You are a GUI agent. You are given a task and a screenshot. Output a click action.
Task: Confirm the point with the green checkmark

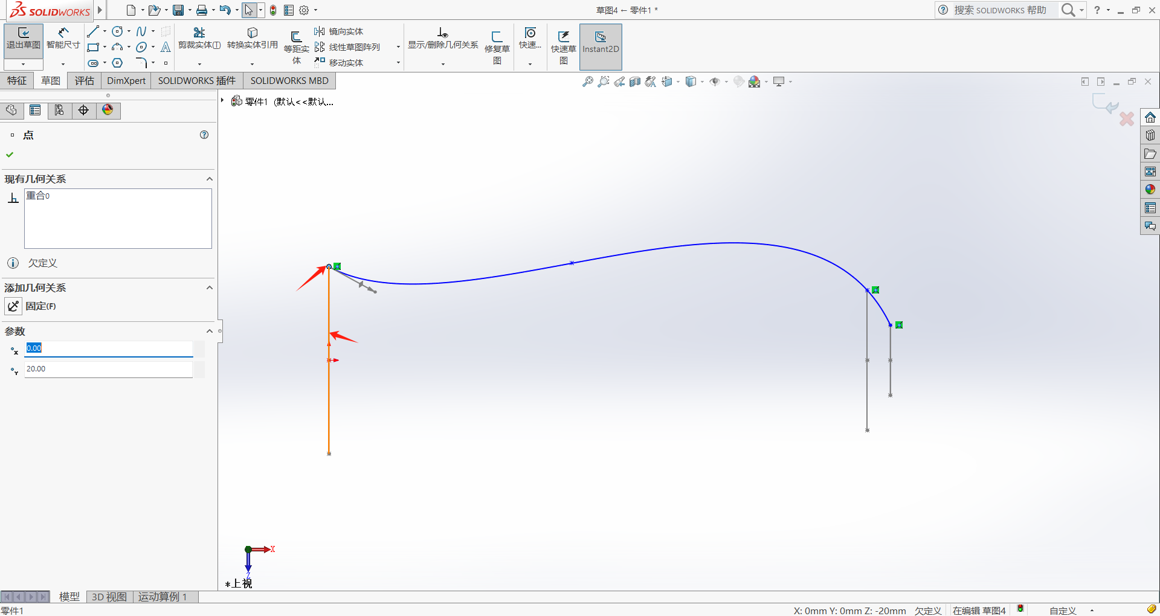[10, 155]
